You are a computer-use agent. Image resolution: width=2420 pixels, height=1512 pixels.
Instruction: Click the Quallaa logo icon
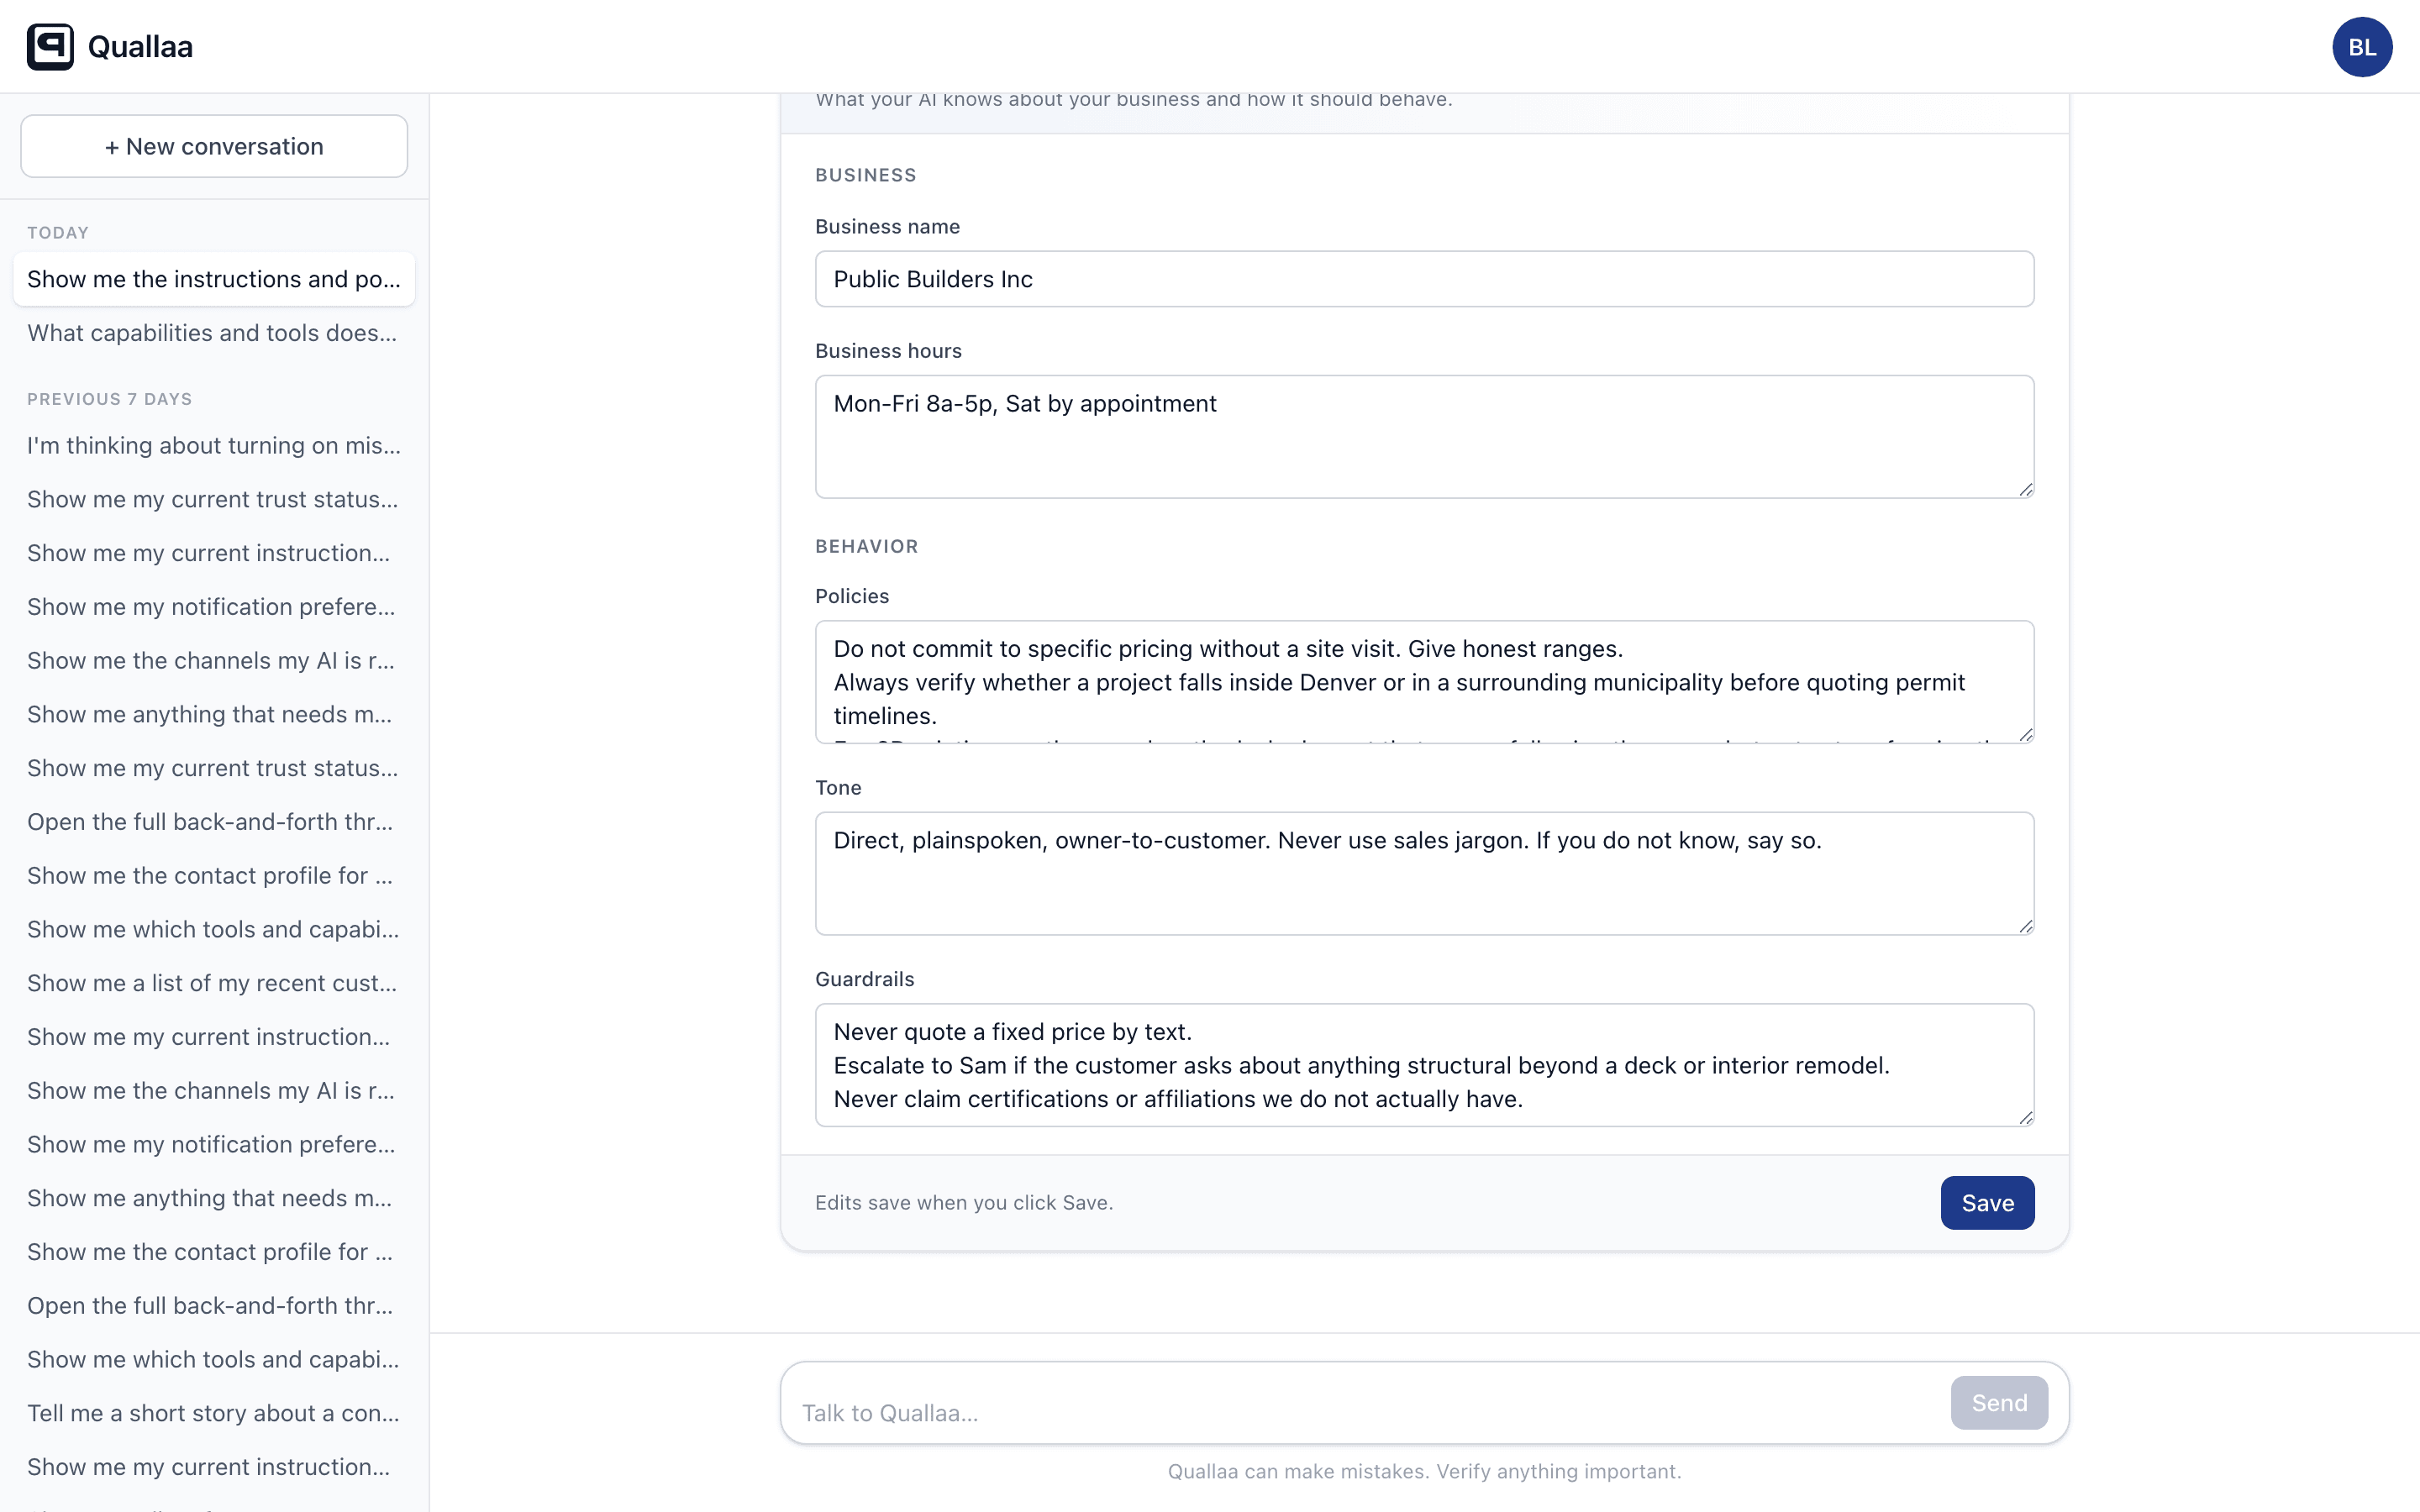(53, 46)
